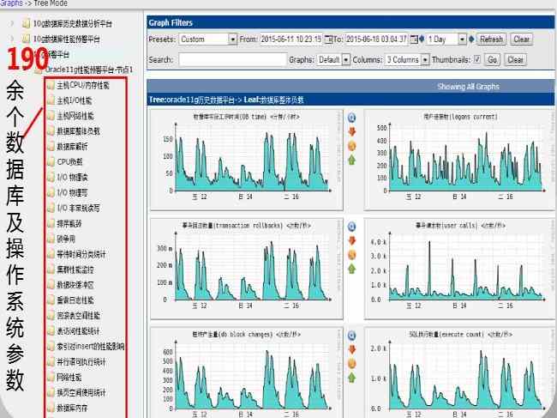The image size is (557, 418).
Task: Open the Presets Custom dropdown
Action: [208, 39]
